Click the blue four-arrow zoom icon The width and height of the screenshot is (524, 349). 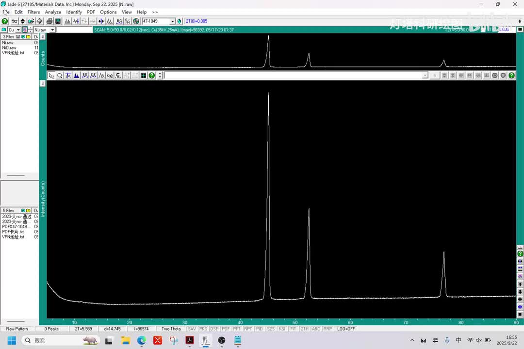click(x=101, y=21)
